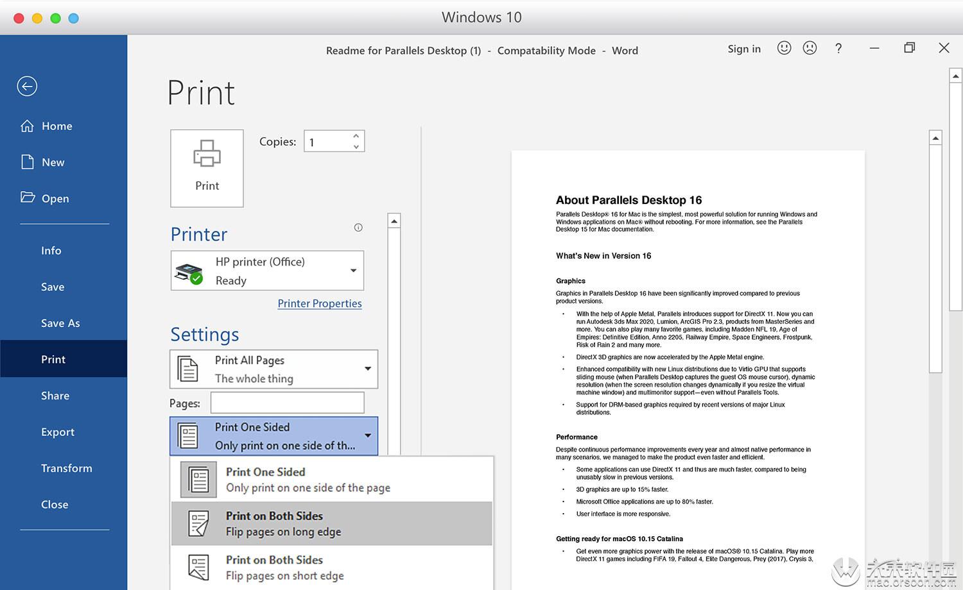Expand the Print All Pages dropdown
Image resolution: width=963 pixels, height=590 pixels.
[367, 369]
